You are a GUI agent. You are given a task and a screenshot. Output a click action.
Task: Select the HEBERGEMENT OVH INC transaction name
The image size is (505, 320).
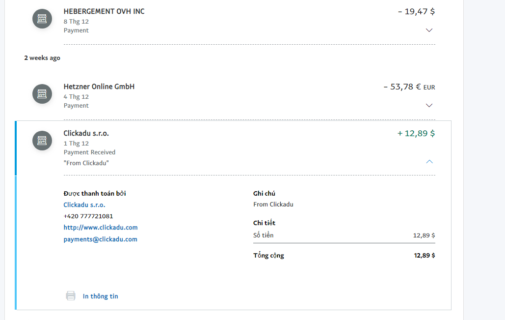click(x=104, y=11)
